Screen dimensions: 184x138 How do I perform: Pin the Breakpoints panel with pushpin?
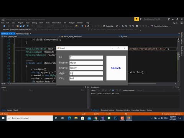click(x=176, y=87)
